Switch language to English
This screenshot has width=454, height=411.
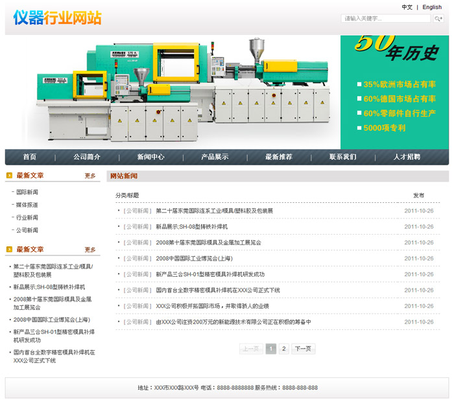(x=432, y=7)
